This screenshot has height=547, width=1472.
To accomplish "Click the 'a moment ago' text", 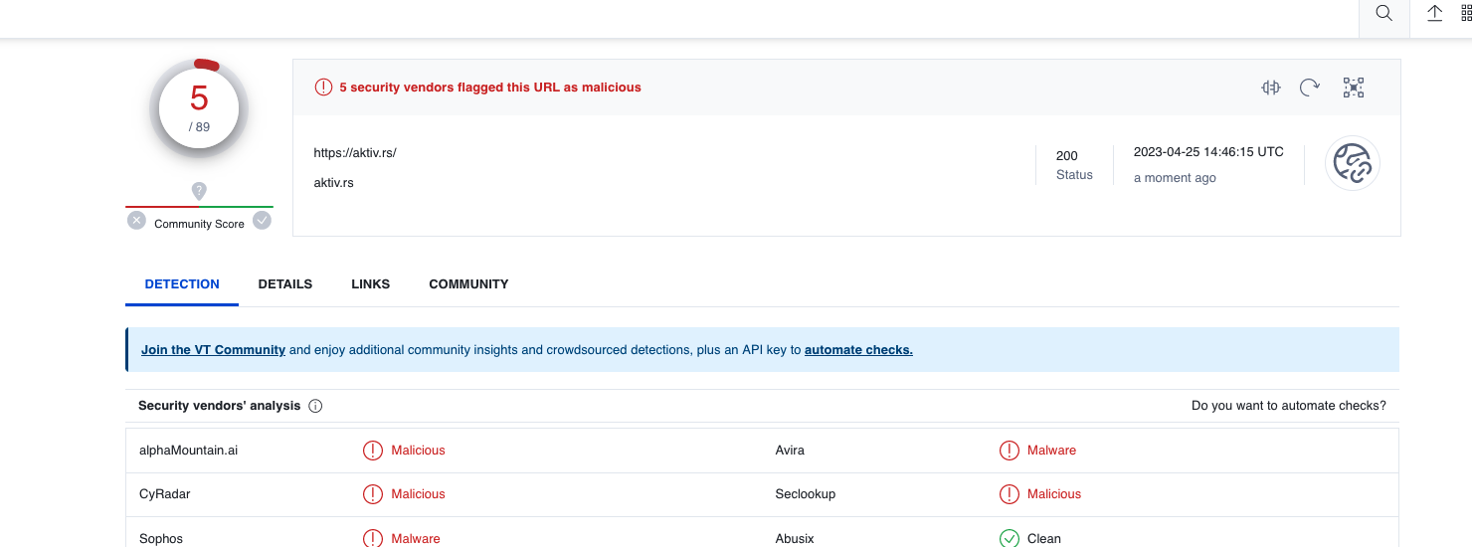I will pos(1175,178).
